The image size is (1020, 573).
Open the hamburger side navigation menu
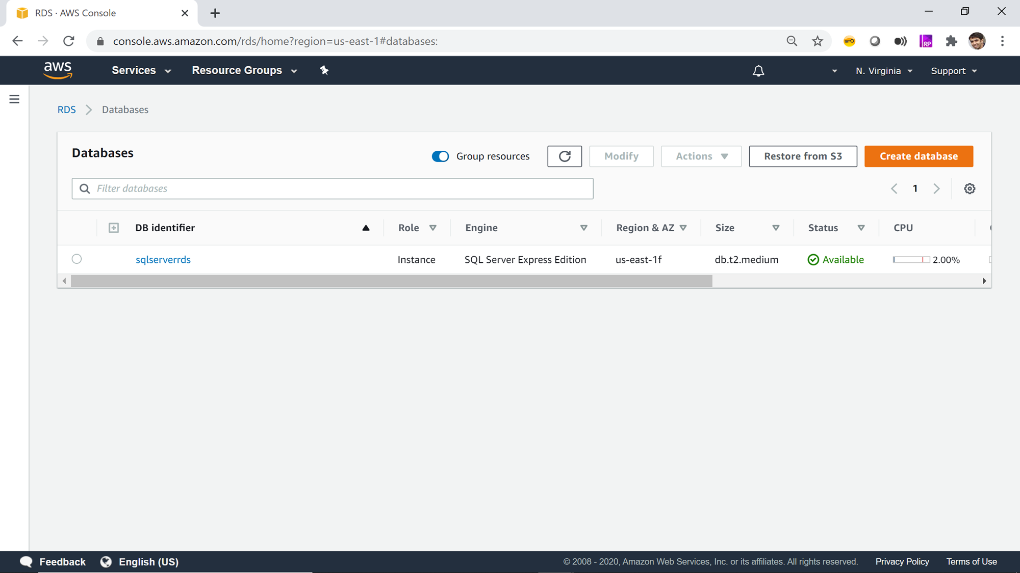[14, 99]
